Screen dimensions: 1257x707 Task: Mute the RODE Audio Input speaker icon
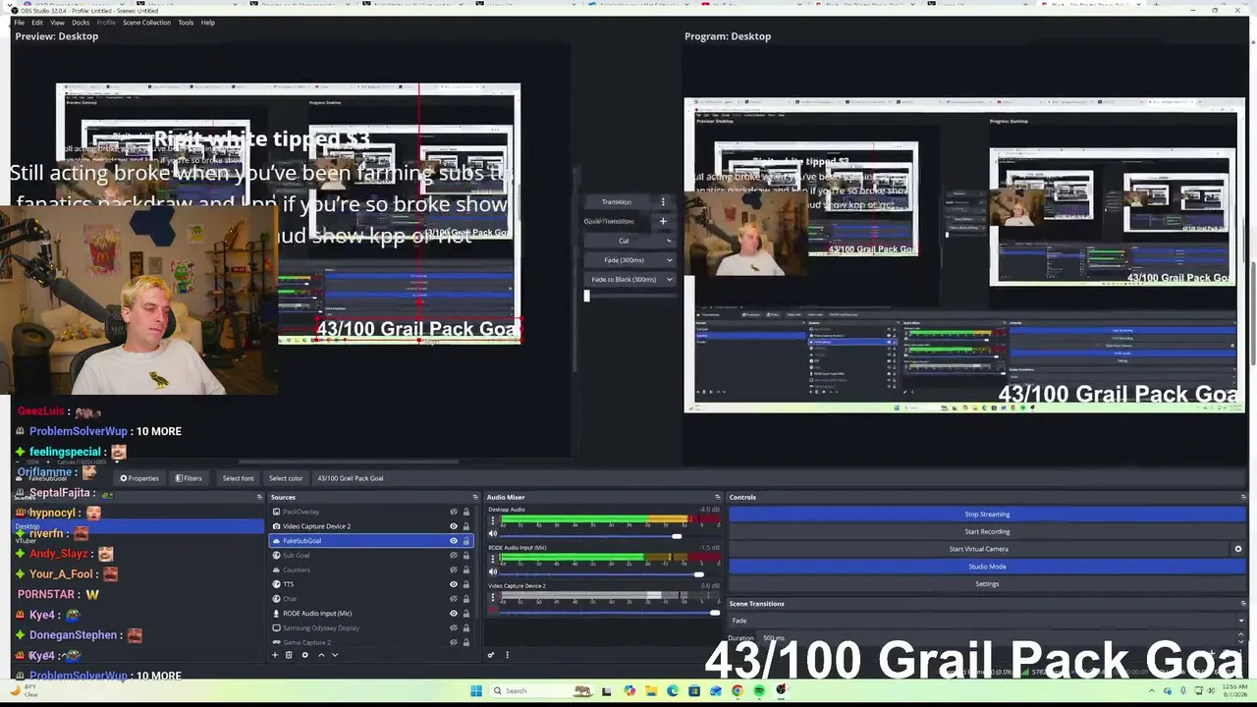tap(493, 573)
